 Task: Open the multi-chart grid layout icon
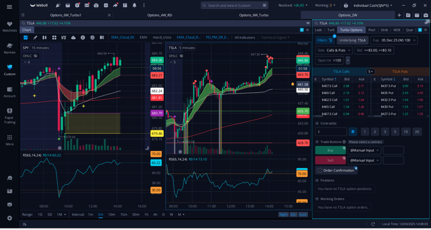tap(54, 38)
